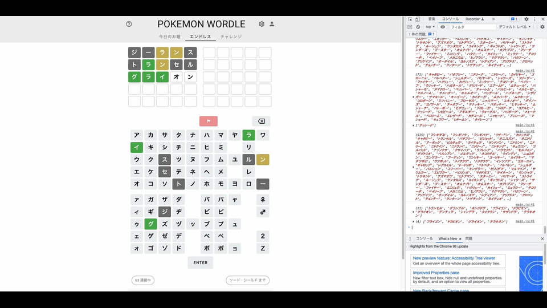Select the drawer コンソール tab
547x308 pixels.
pyautogui.click(x=424, y=239)
